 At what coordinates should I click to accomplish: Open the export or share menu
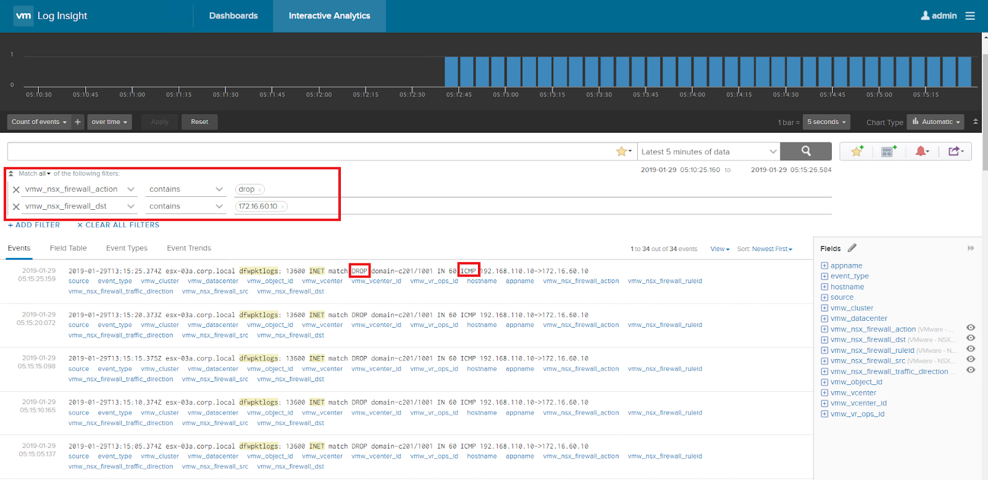956,151
